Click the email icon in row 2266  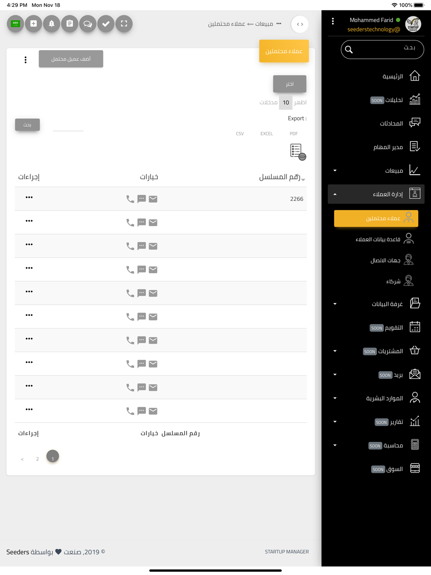coord(153,199)
